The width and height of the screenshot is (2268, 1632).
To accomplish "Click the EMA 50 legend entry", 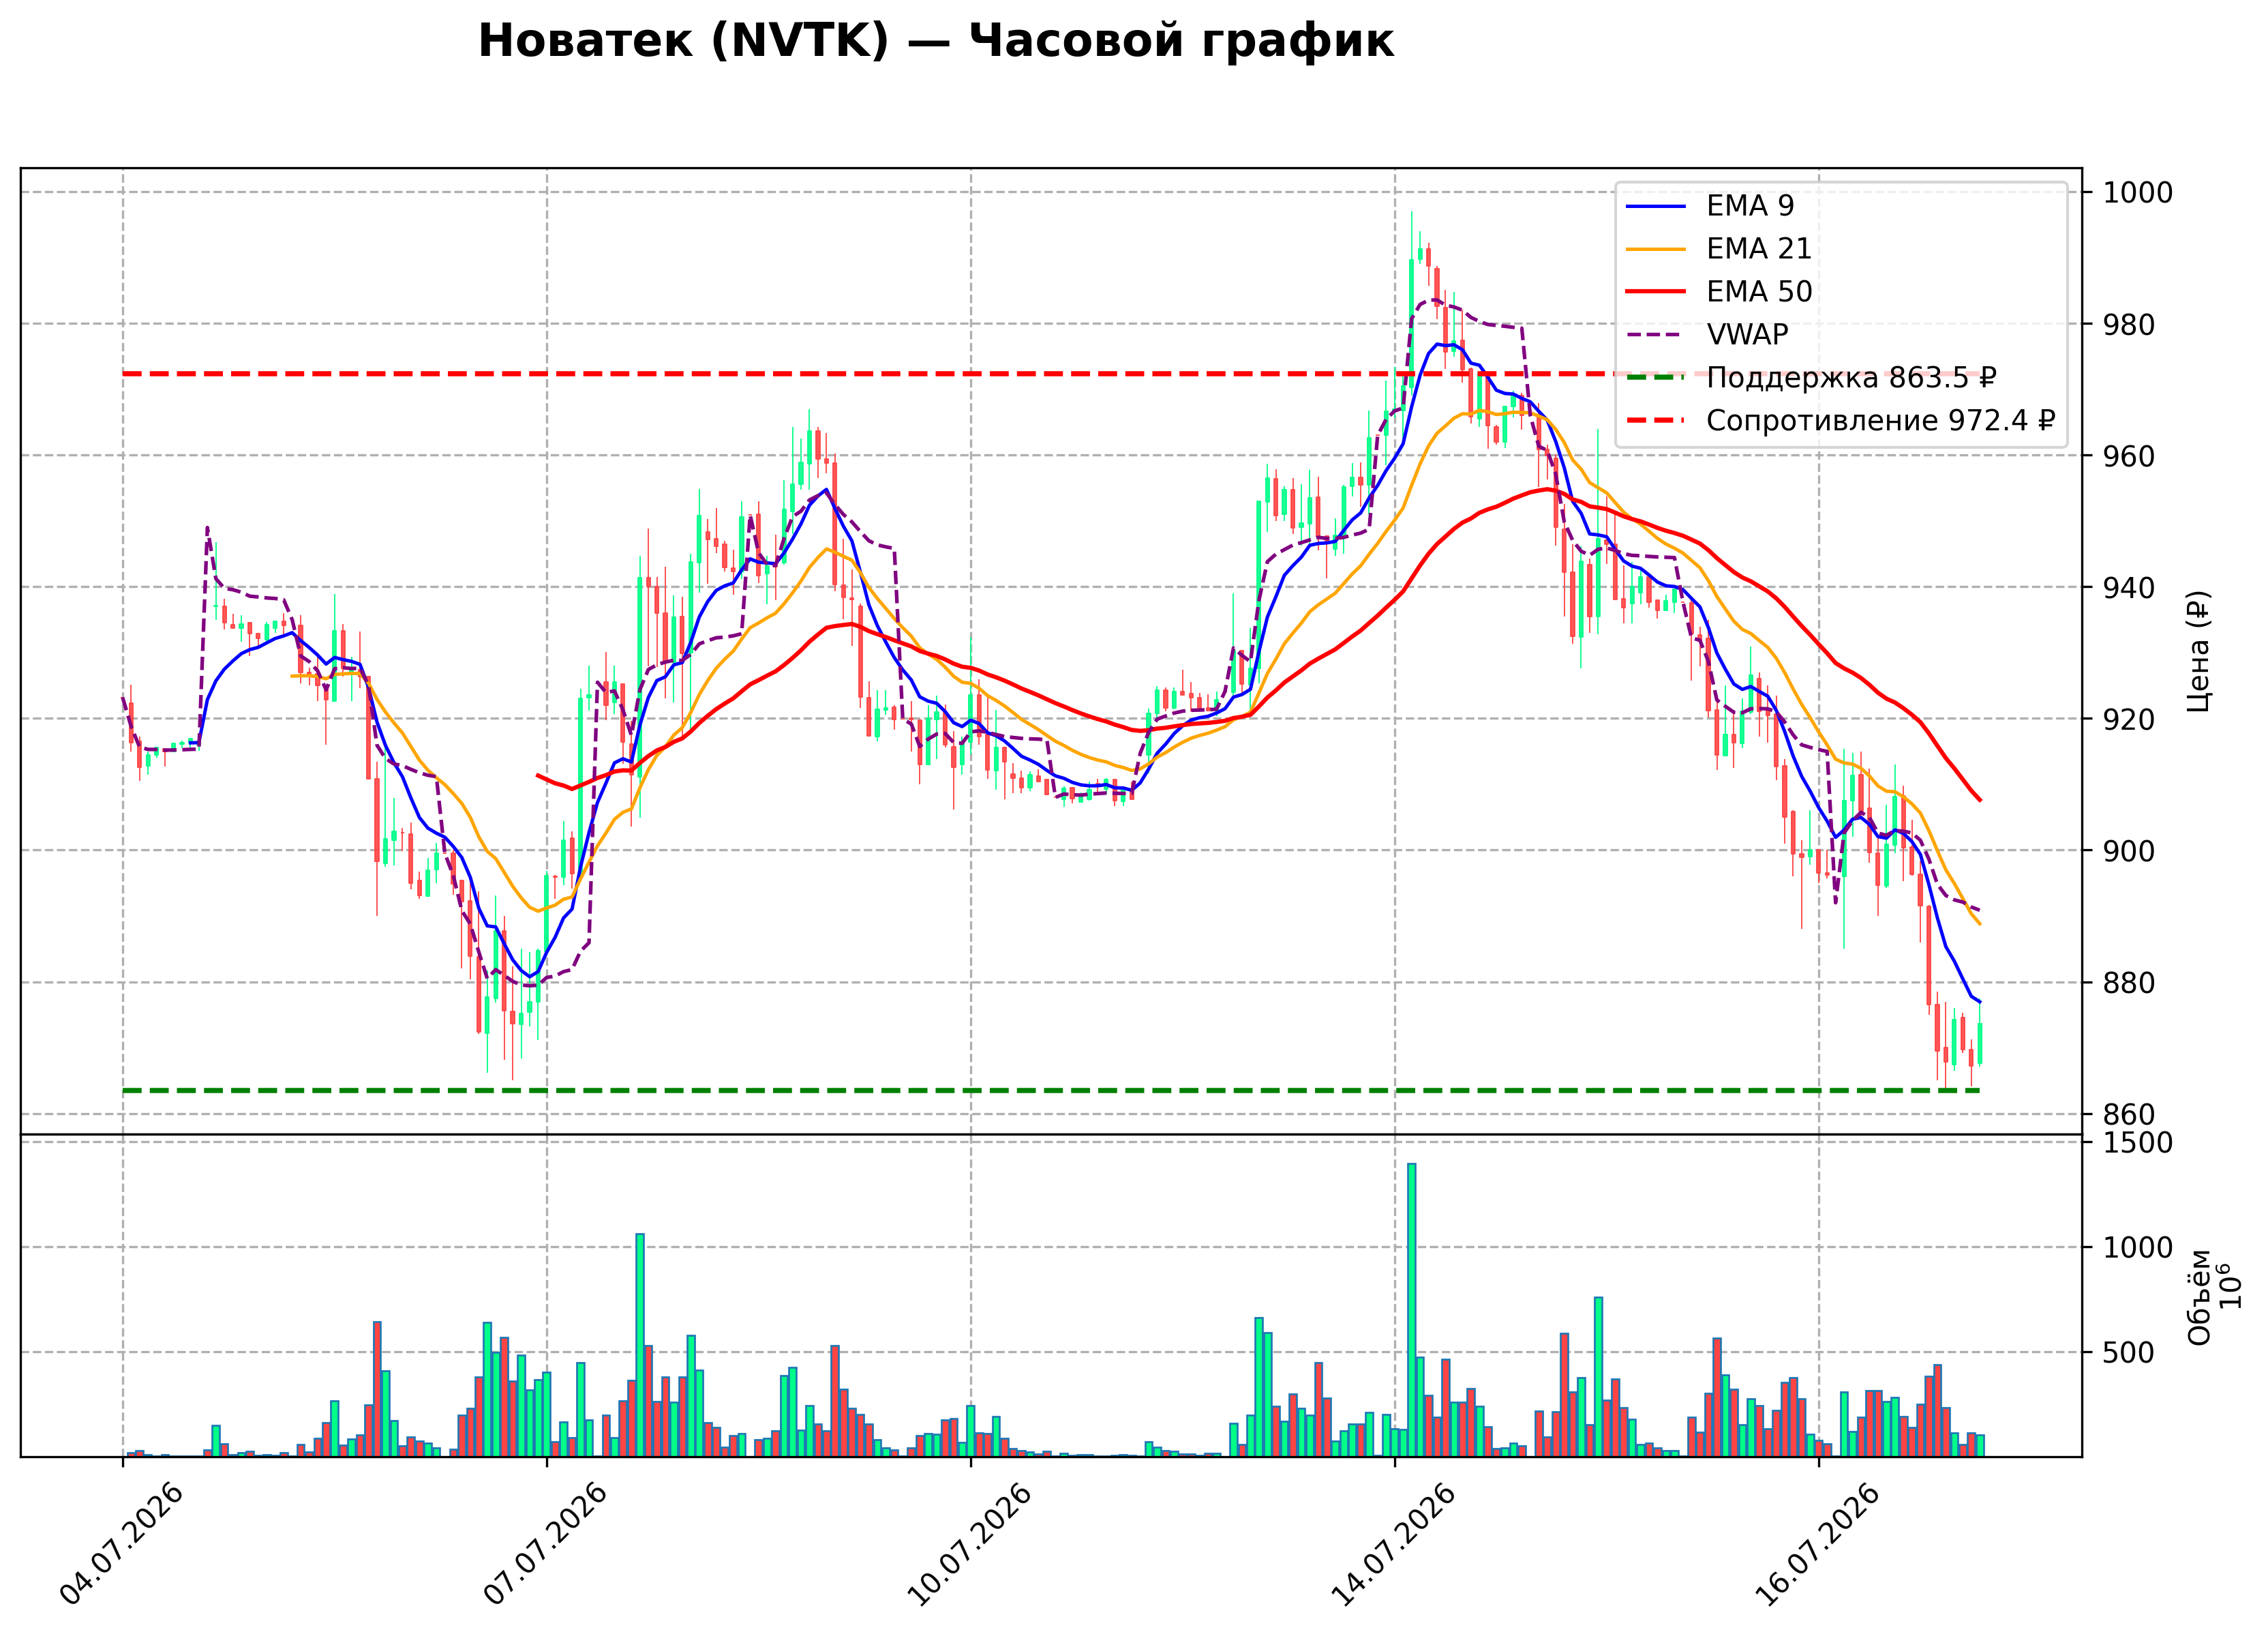I will [x=1719, y=292].
